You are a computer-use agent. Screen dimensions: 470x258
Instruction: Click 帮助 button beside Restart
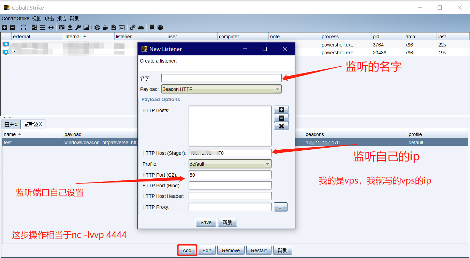coord(282,250)
